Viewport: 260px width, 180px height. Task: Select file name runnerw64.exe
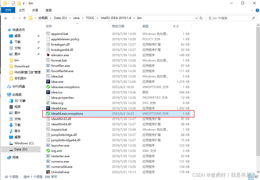[62, 167]
